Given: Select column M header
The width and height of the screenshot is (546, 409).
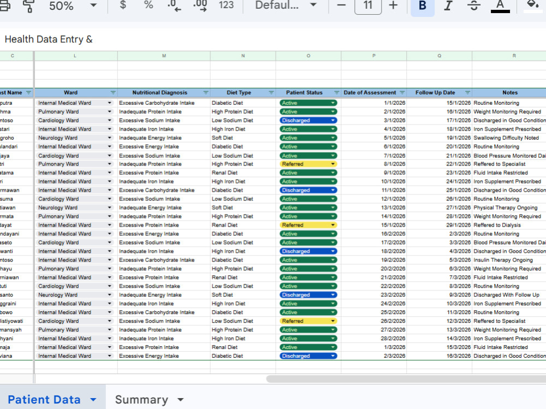Looking at the screenshot, I should pos(164,56).
